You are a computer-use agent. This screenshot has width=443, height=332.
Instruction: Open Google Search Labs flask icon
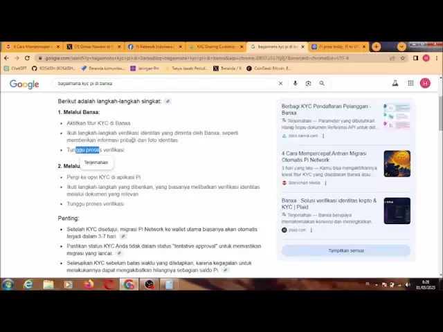tap(395, 83)
